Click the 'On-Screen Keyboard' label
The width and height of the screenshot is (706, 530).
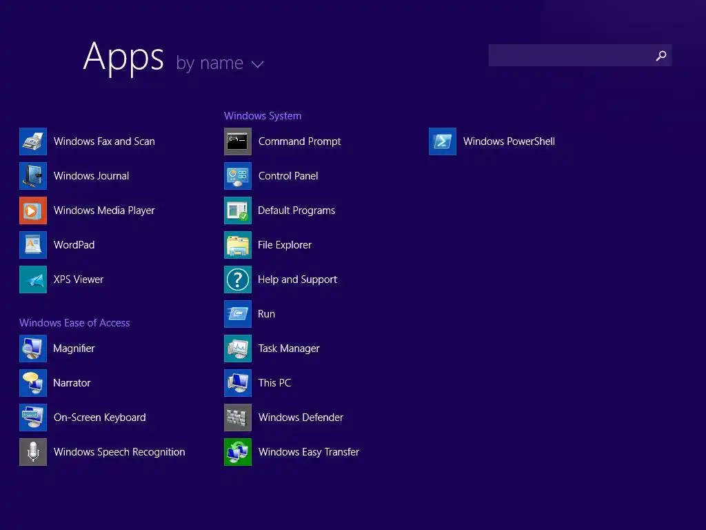click(x=99, y=418)
